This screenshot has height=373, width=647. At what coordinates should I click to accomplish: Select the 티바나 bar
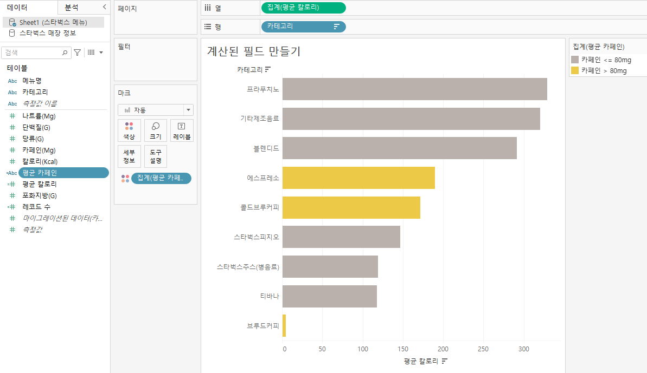pyautogui.click(x=330, y=296)
